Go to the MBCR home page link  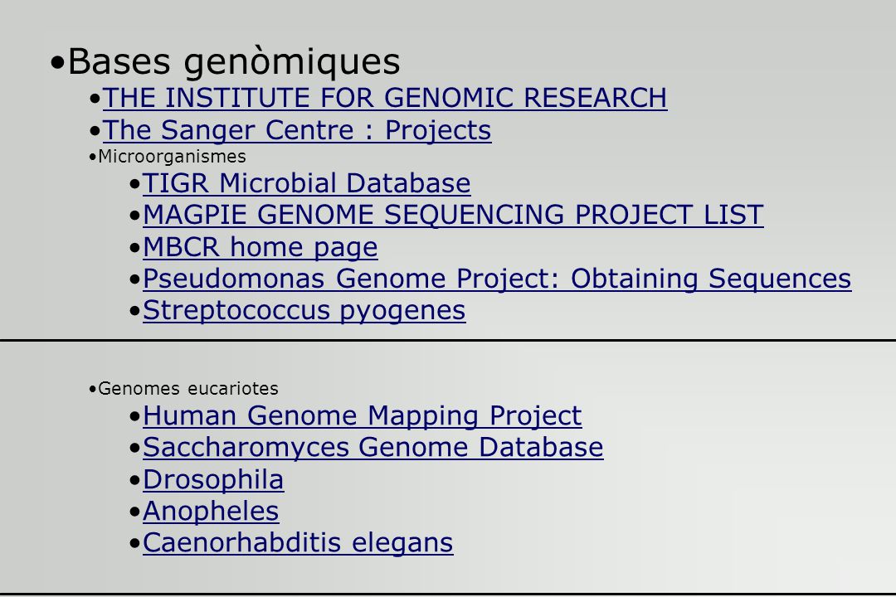point(260,247)
